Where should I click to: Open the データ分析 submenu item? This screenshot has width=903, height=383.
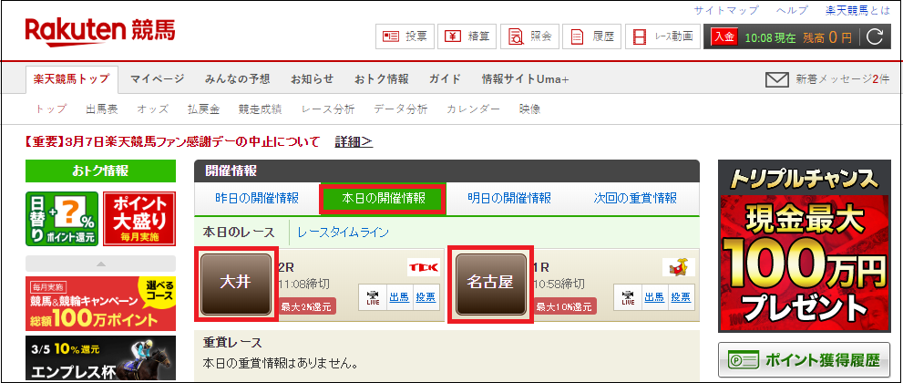[x=400, y=109]
